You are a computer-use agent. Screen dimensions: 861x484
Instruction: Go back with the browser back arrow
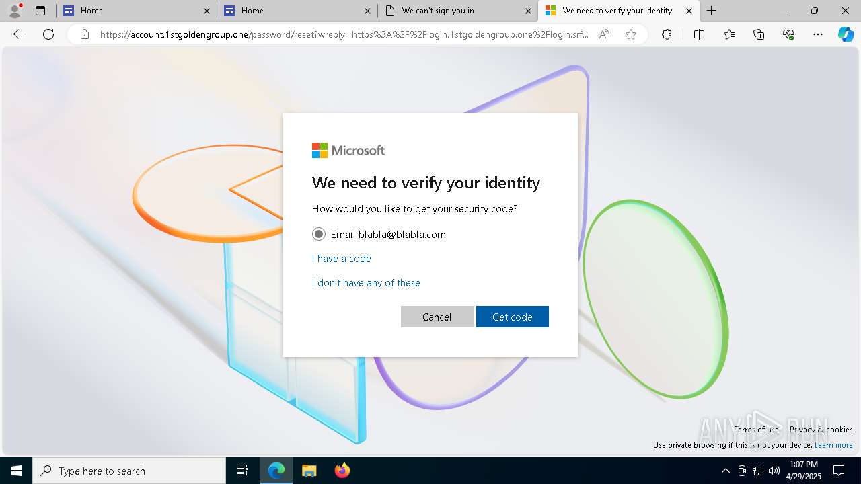(x=19, y=34)
